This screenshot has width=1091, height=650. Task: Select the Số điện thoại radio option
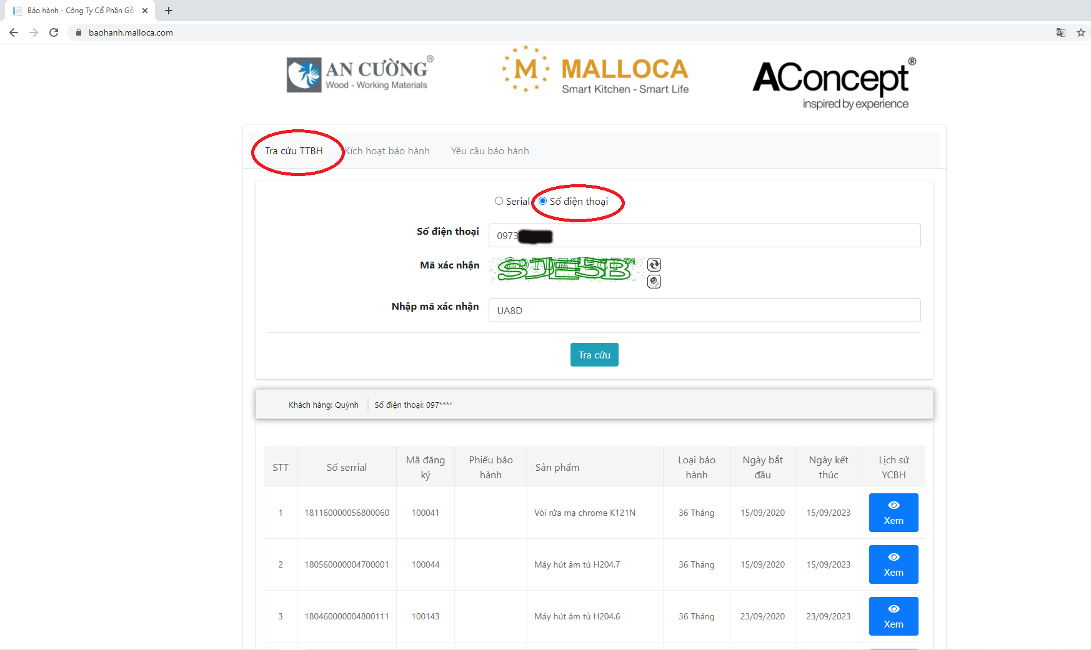(543, 201)
